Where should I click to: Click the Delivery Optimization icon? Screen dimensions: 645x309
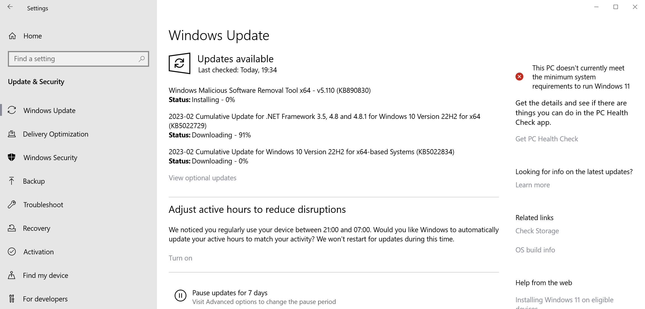click(12, 134)
